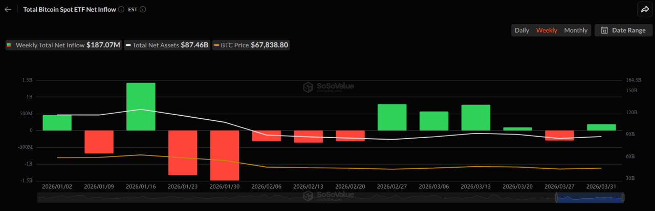Toggle Weekly Total Net Inflow series

[x=63, y=45]
